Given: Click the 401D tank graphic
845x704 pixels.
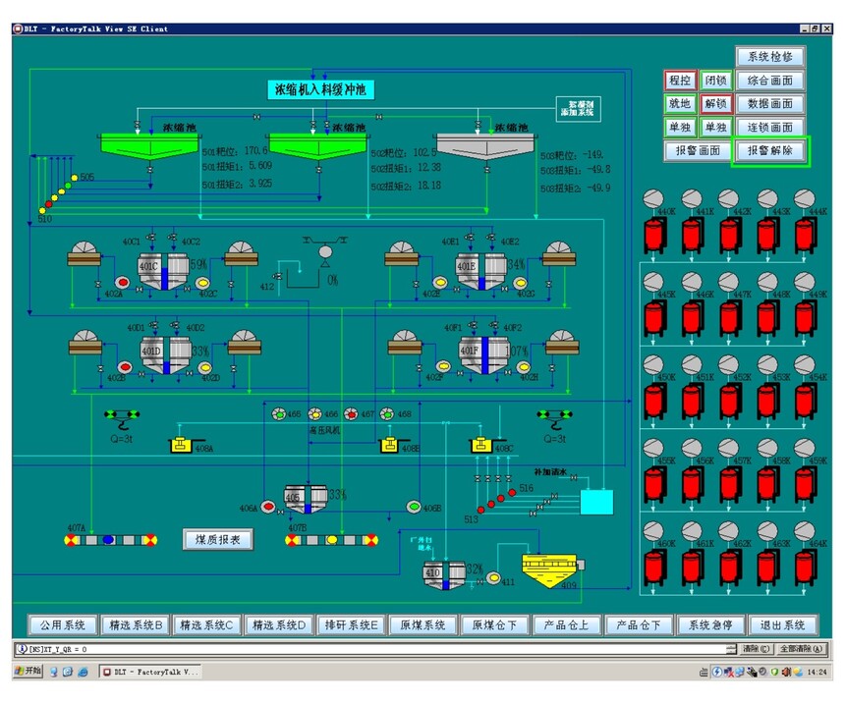Looking at the screenshot, I should point(166,355).
